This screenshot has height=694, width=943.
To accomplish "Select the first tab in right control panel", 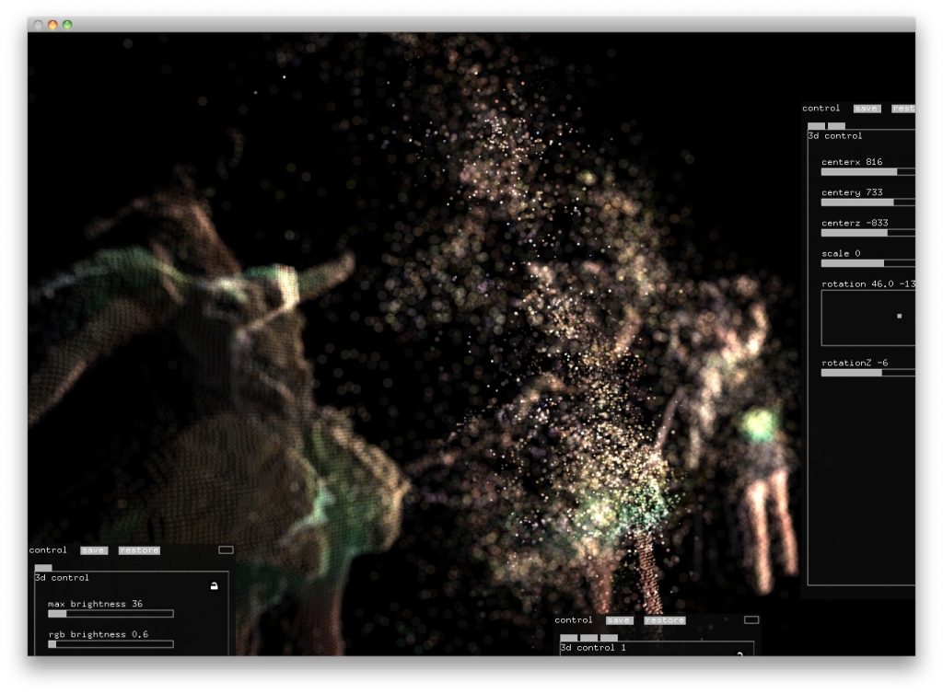I will [x=816, y=126].
